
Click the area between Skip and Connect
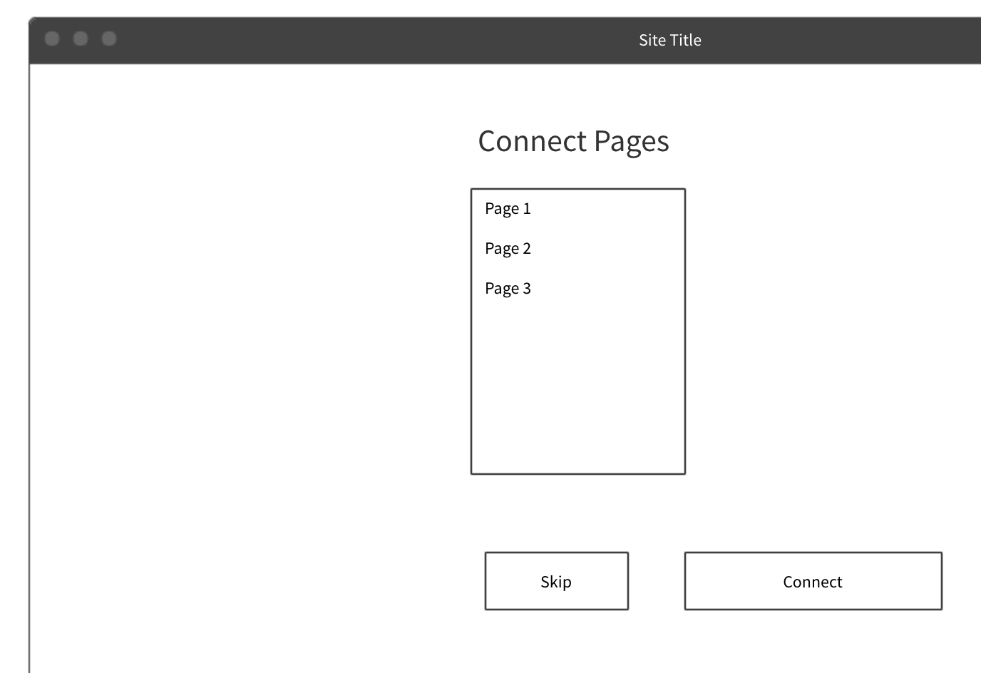pyautogui.click(x=656, y=581)
